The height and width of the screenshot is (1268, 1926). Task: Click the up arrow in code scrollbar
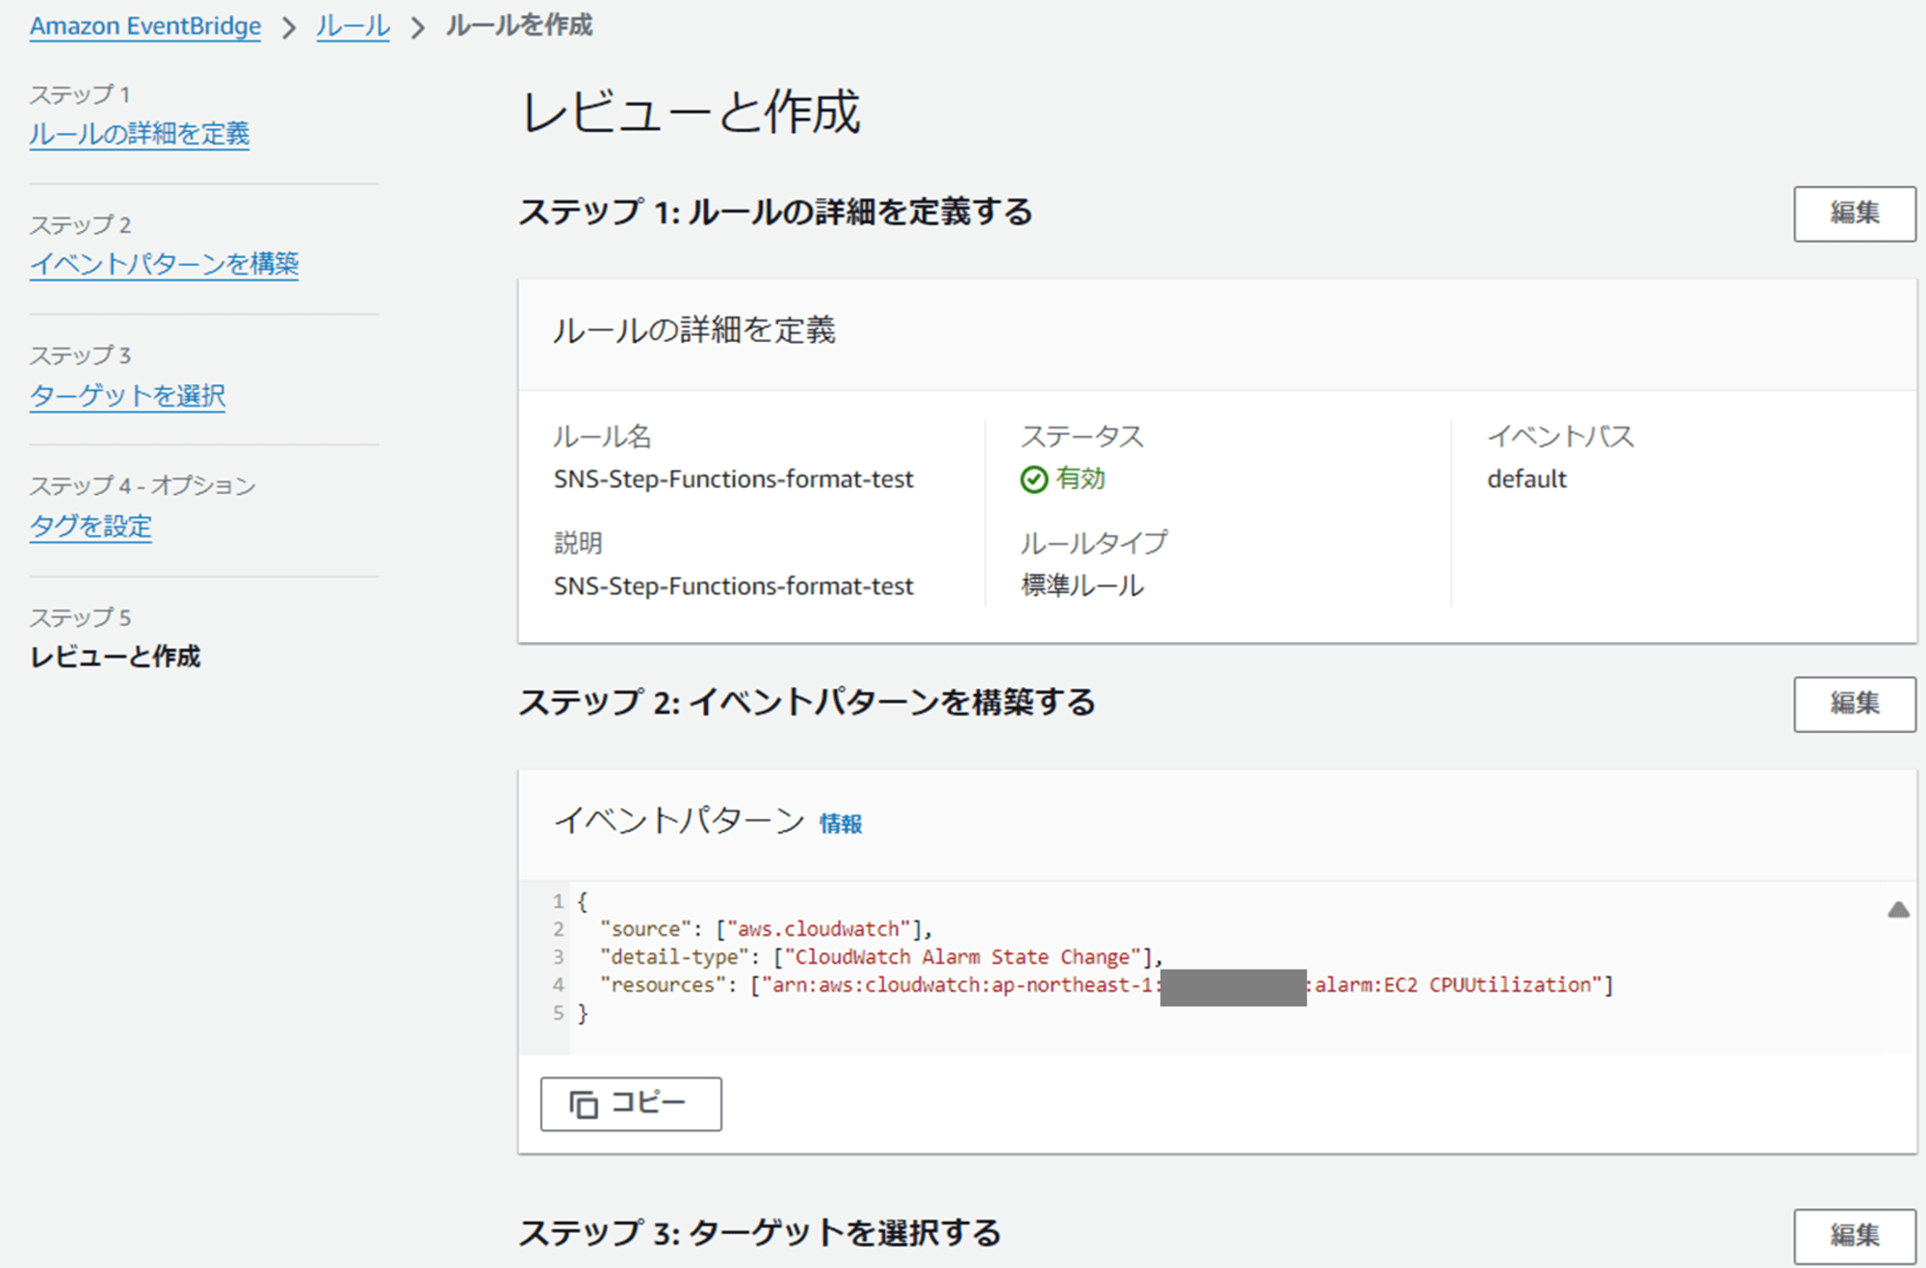(1898, 910)
